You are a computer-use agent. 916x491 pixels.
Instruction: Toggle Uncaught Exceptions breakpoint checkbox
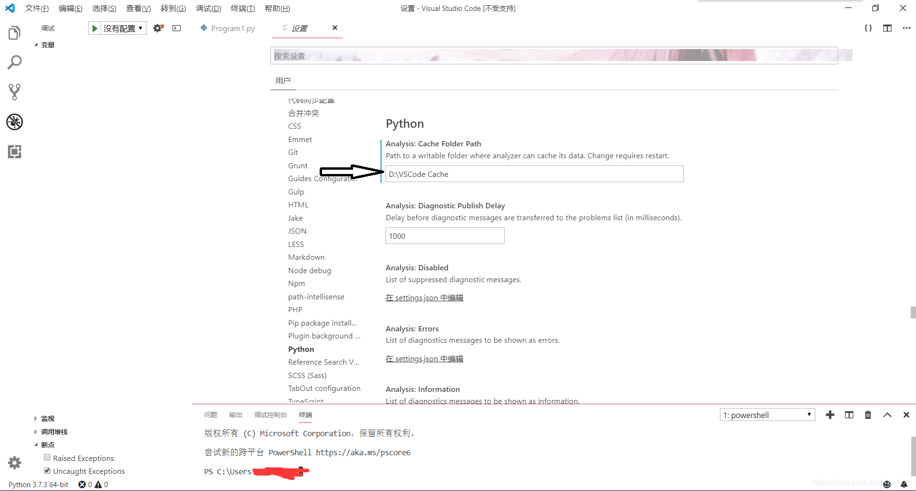tap(47, 471)
